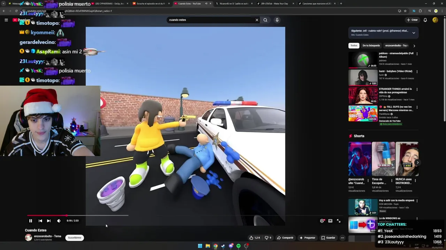
Task: Open options for 'NUNCA uses DISTROKID' short
Action: pyautogui.click(x=415, y=181)
